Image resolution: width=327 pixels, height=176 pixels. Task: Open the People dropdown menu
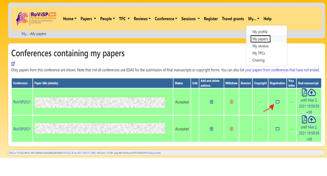pyautogui.click(x=107, y=19)
